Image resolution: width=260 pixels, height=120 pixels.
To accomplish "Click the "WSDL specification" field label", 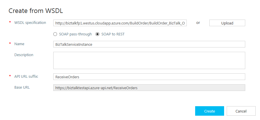I will (30, 23).
